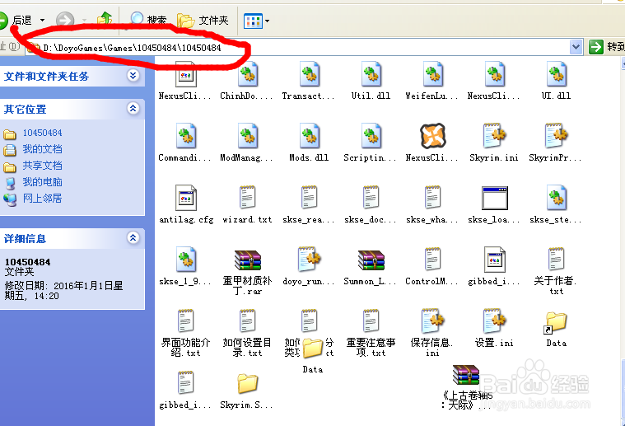This screenshot has height=426, width=625.
Task: Select the skse_rea... text file
Action: (x=309, y=204)
